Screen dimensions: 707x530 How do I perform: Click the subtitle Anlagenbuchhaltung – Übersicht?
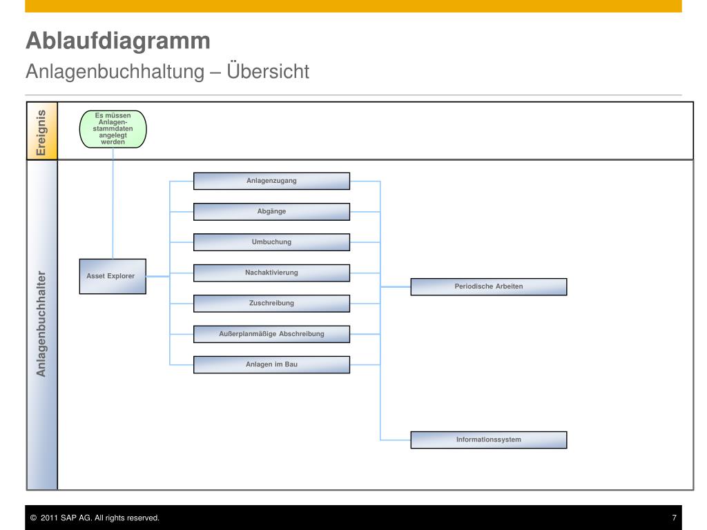[167, 71]
